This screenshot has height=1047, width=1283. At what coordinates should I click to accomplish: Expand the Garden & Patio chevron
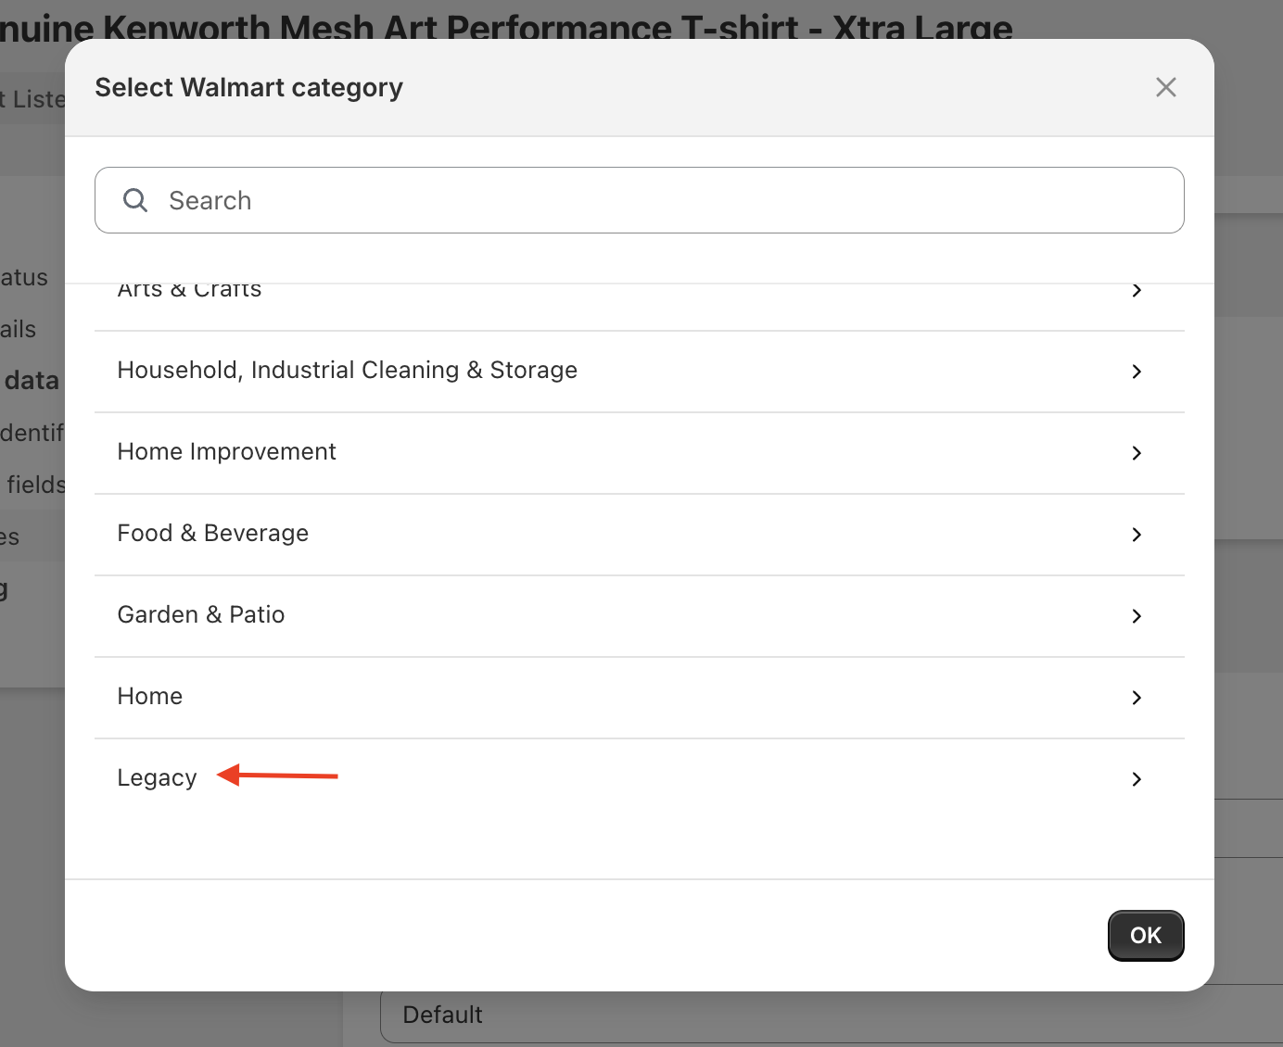[1137, 616]
